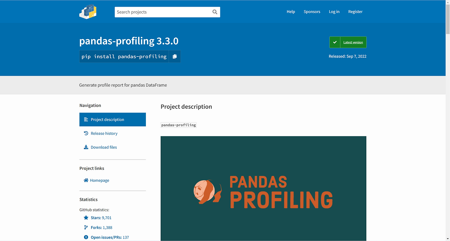Copy the pip install command to clipboard
Image resolution: width=450 pixels, height=241 pixels.
pyautogui.click(x=175, y=56)
